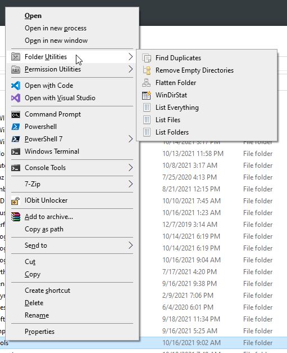
Task: Click the WinRAR books icon
Action: click(x=16, y=217)
